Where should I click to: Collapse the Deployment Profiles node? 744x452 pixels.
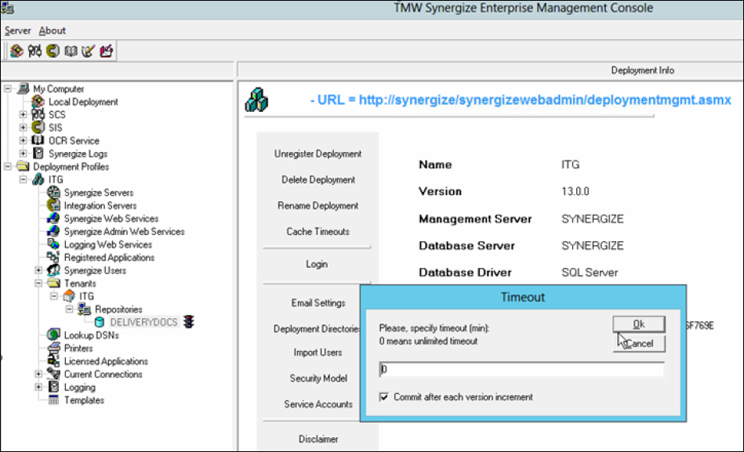point(8,166)
